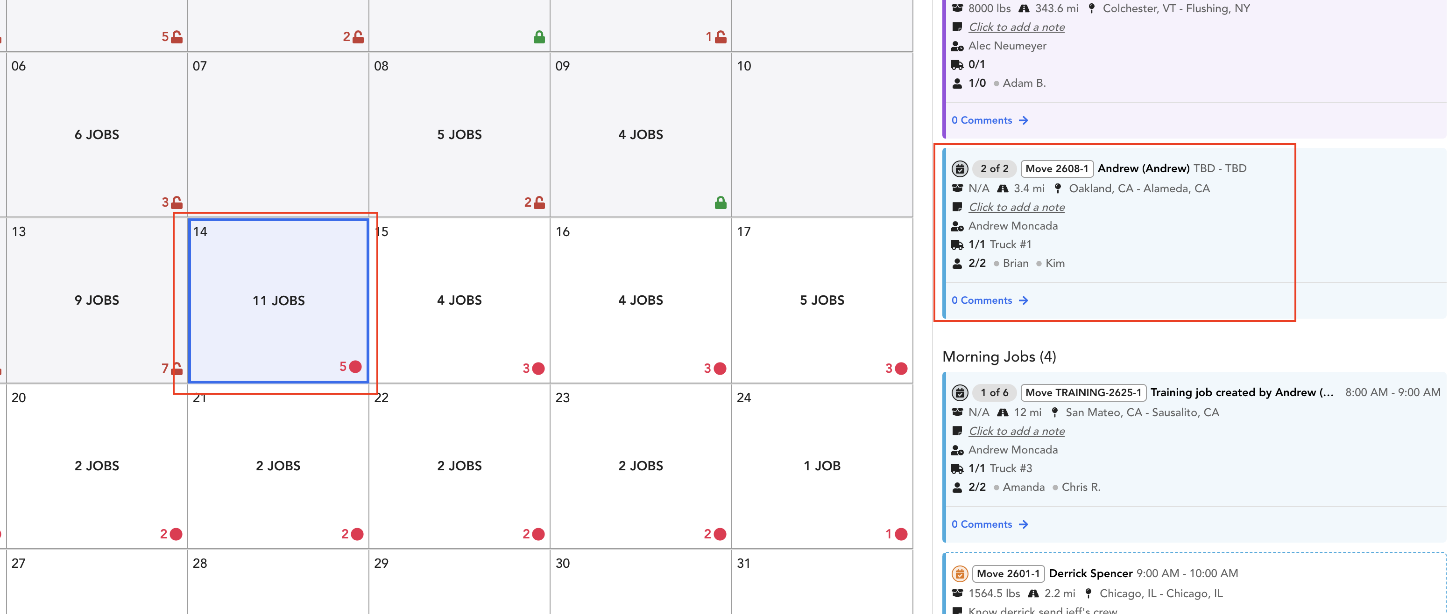Click 8:00 AM - 9:00 AM time window
Viewport: 1456px width, 614px height.
tap(1392, 392)
